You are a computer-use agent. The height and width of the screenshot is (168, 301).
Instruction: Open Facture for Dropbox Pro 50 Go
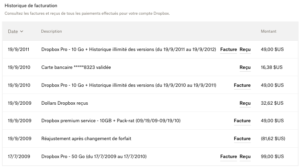coord(229,157)
